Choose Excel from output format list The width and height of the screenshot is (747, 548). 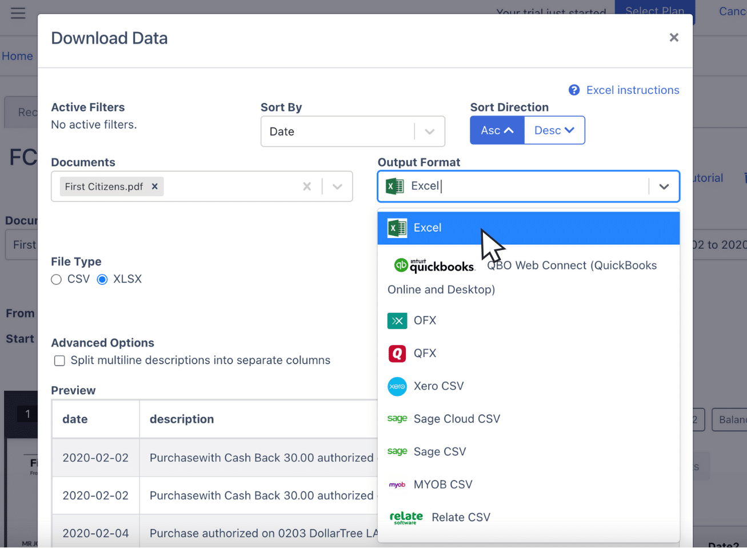pos(529,228)
